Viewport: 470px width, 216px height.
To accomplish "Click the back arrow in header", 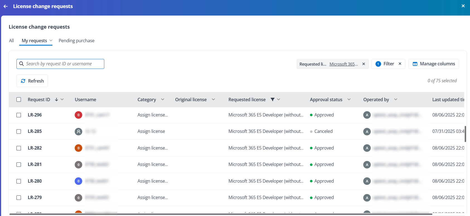I will [6, 6].
